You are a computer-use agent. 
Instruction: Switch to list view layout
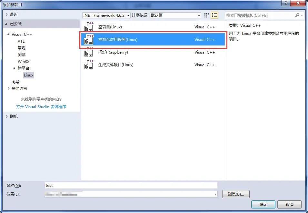tap(214, 15)
